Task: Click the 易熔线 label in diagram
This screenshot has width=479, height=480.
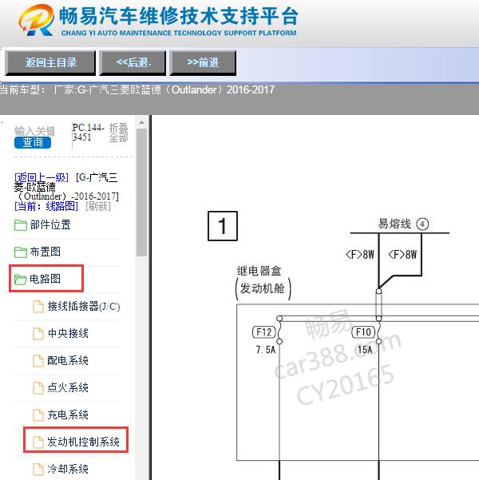Action: click(394, 224)
